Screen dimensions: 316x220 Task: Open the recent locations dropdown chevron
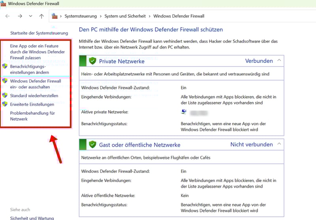click(x=30, y=16)
